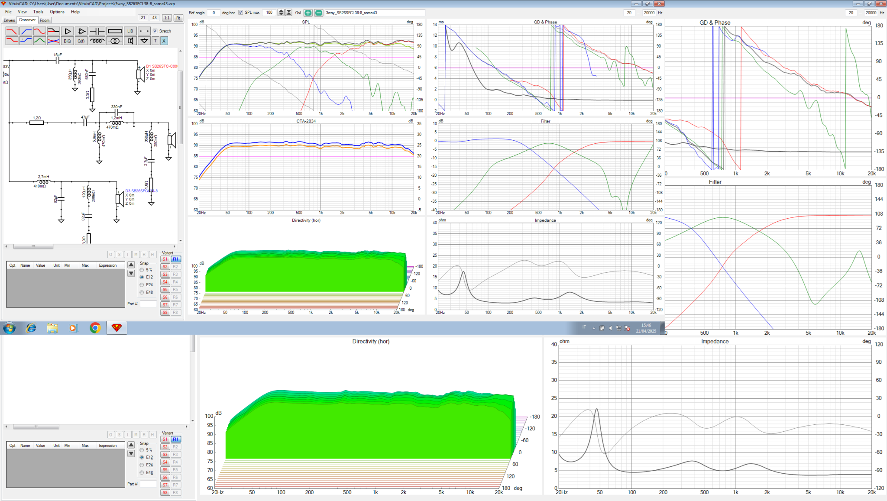Open the View menu
This screenshot has height=501, width=887.
tap(22, 12)
